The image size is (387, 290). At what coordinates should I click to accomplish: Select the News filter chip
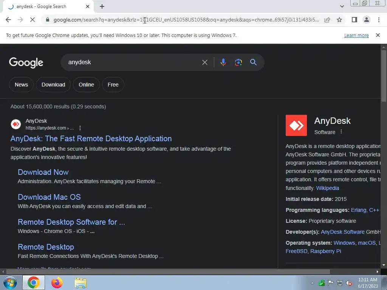[x=21, y=85]
